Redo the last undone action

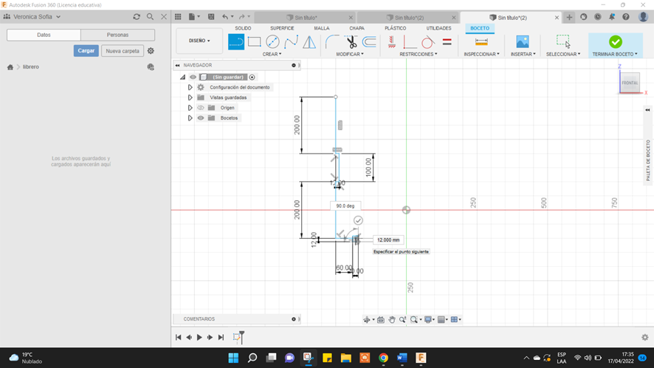(242, 17)
